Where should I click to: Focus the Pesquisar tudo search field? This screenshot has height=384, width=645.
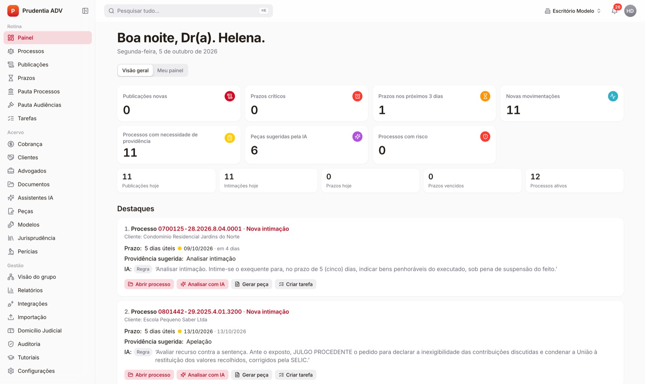tap(188, 11)
